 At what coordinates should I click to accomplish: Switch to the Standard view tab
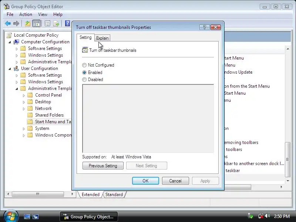click(x=114, y=195)
